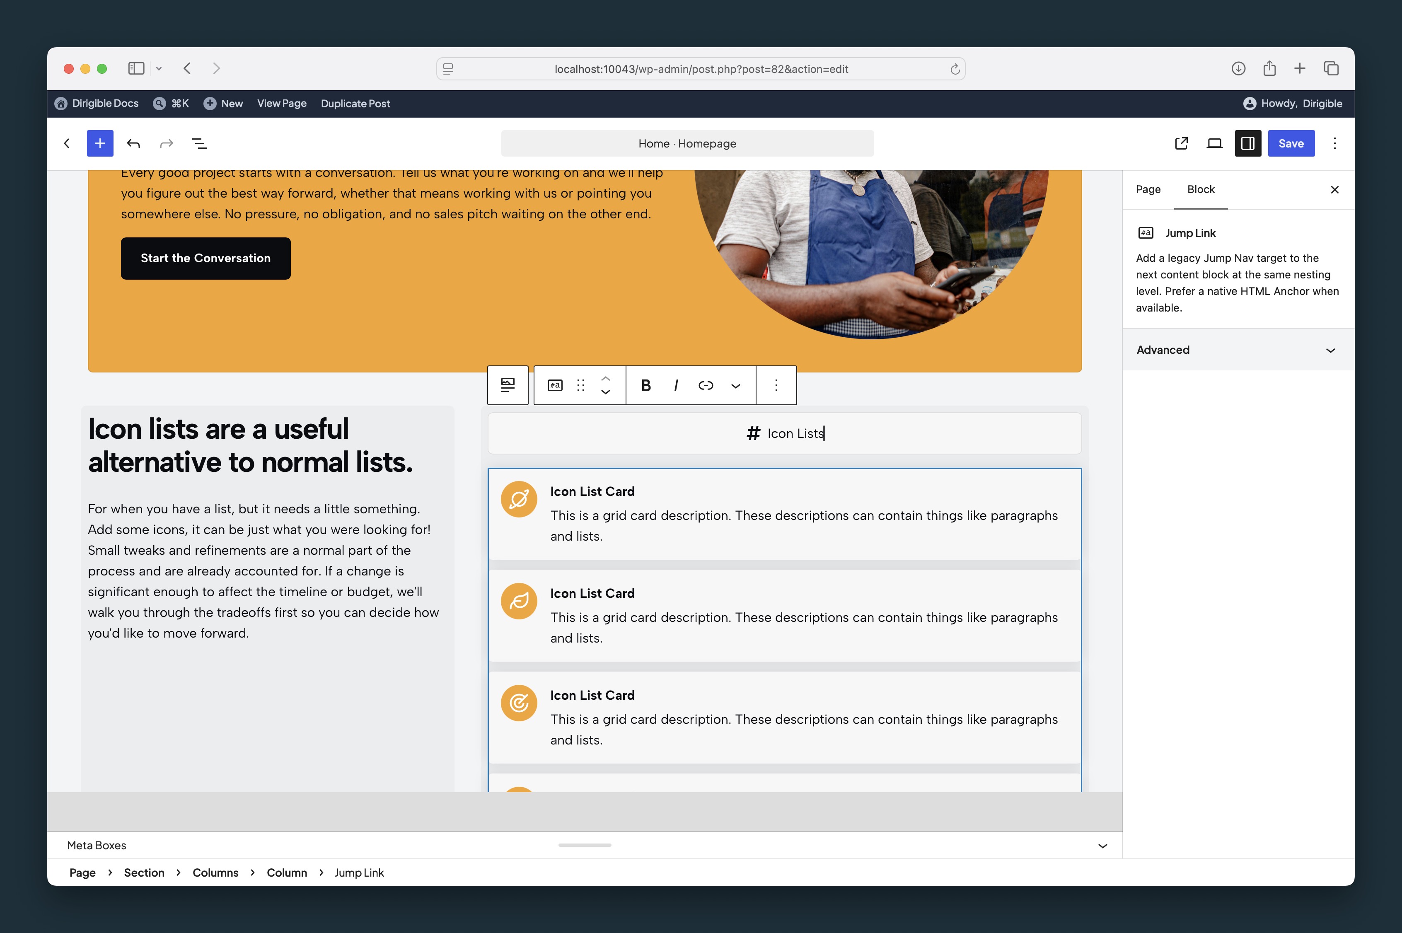Click Start the Conversation button
The width and height of the screenshot is (1402, 933).
pyautogui.click(x=206, y=258)
